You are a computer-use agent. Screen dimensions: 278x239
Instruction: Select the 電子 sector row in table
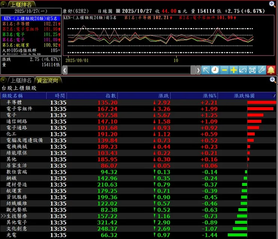(138, 115)
